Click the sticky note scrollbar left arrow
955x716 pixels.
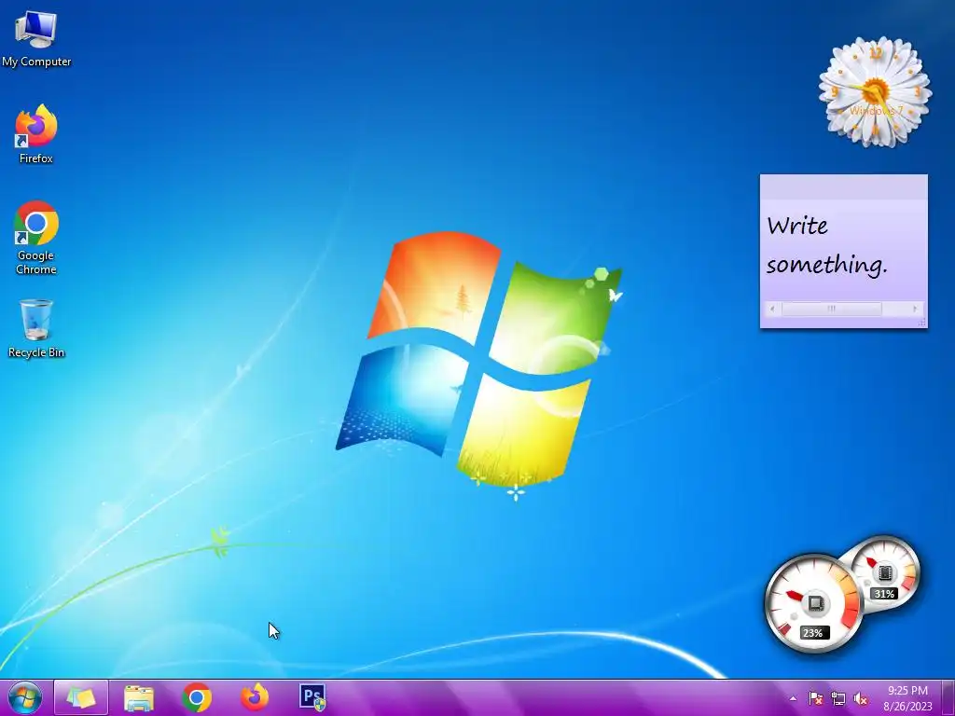coord(772,309)
